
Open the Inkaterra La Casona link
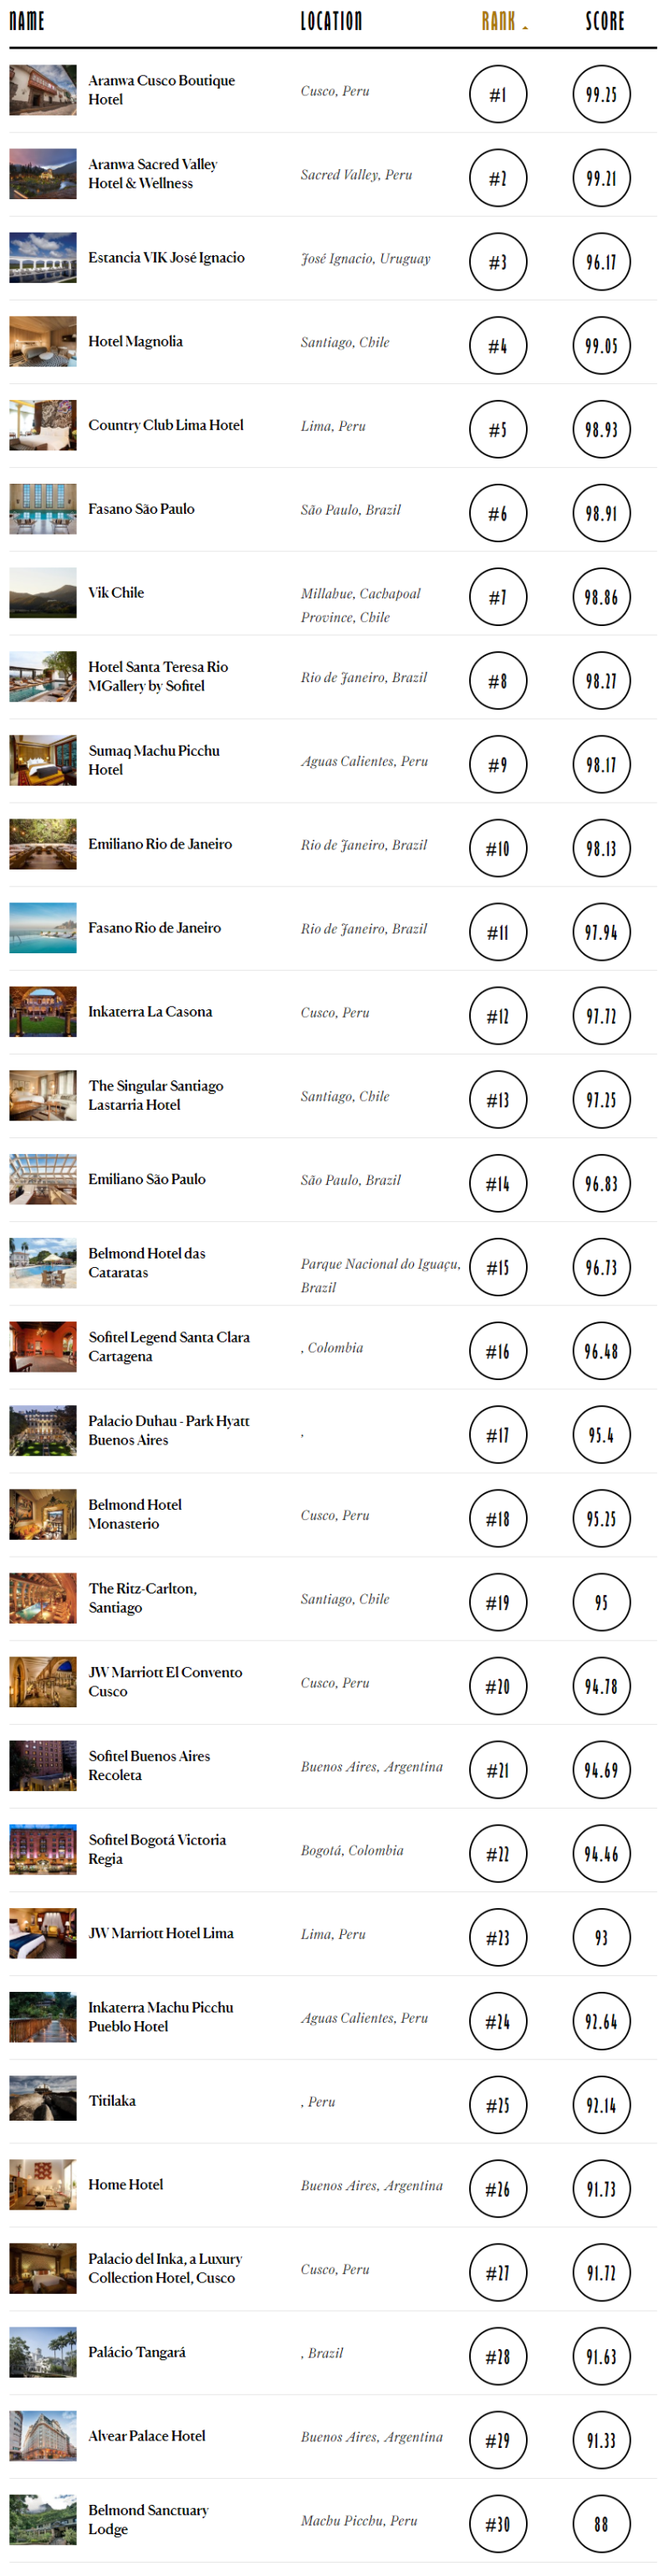(150, 1012)
